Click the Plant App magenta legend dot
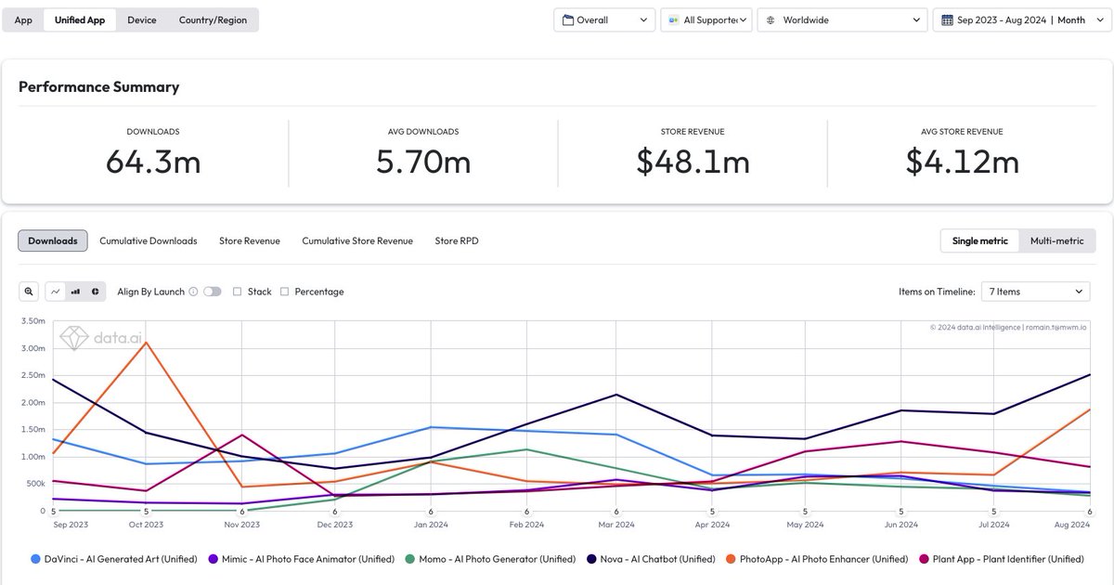The image size is (1114, 585). pyautogui.click(x=924, y=559)
